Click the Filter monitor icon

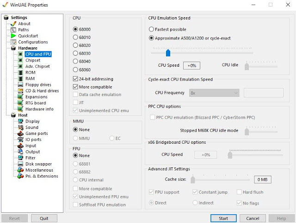pyautogui.click(x=20, y=158)
